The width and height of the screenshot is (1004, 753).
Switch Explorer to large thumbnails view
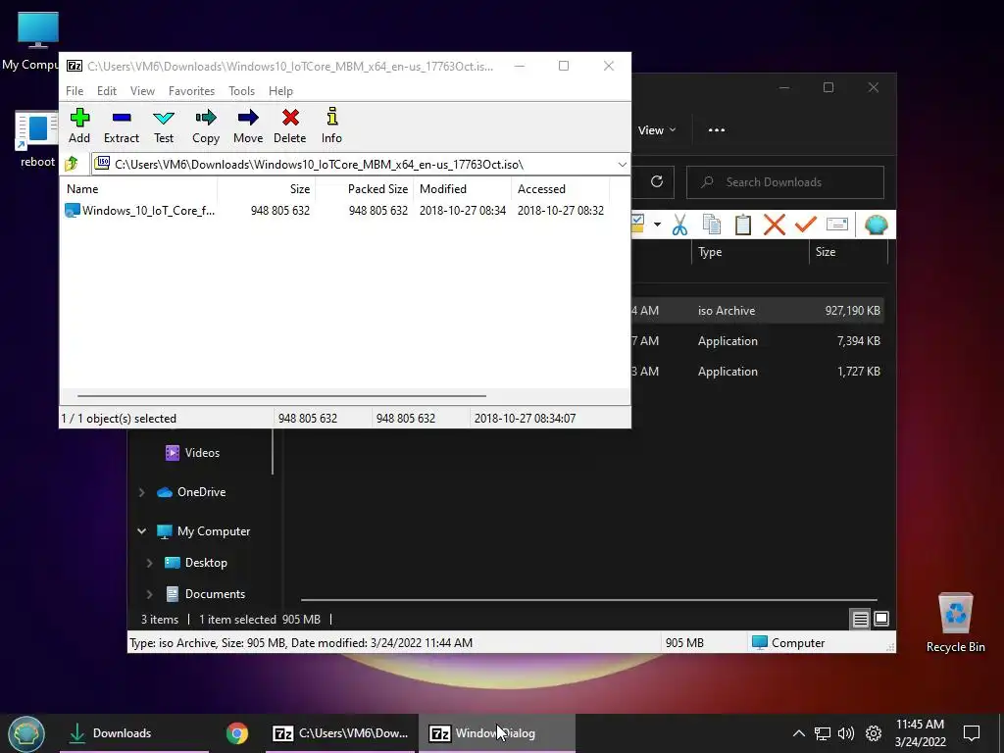(881, 619)
